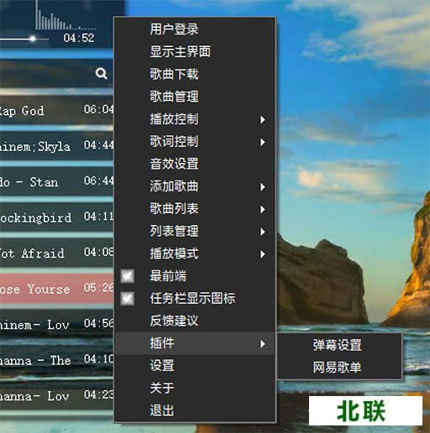Expand the 列表管理 submenu arrow

tap(263, 232)
